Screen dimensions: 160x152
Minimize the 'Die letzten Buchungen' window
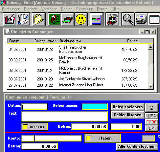pos(142,32)
